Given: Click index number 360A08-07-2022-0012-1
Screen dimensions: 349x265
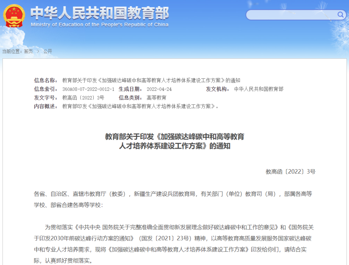Looking at the screenshot, I should (x=88, y=89).
